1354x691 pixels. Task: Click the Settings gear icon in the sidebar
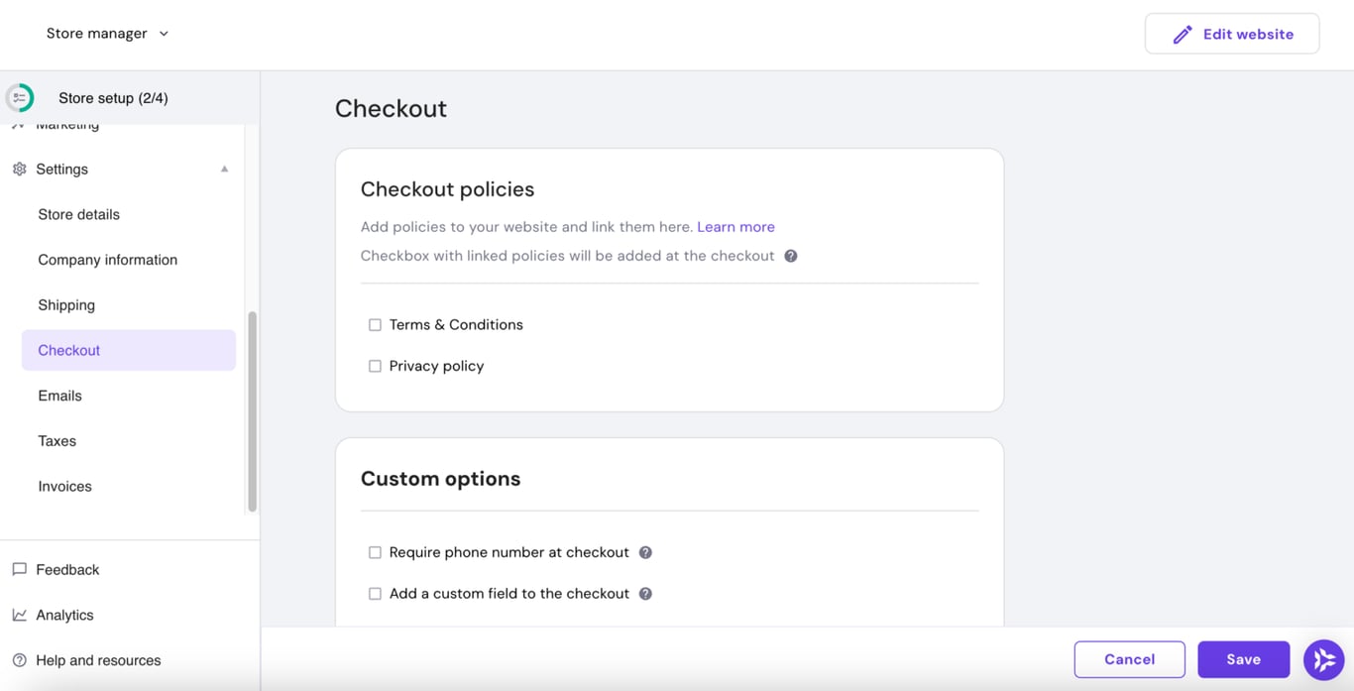click(x=18, y=169)
